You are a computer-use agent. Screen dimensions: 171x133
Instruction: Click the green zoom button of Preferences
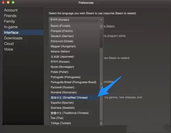pyautogui.click(x=13, y=2)
